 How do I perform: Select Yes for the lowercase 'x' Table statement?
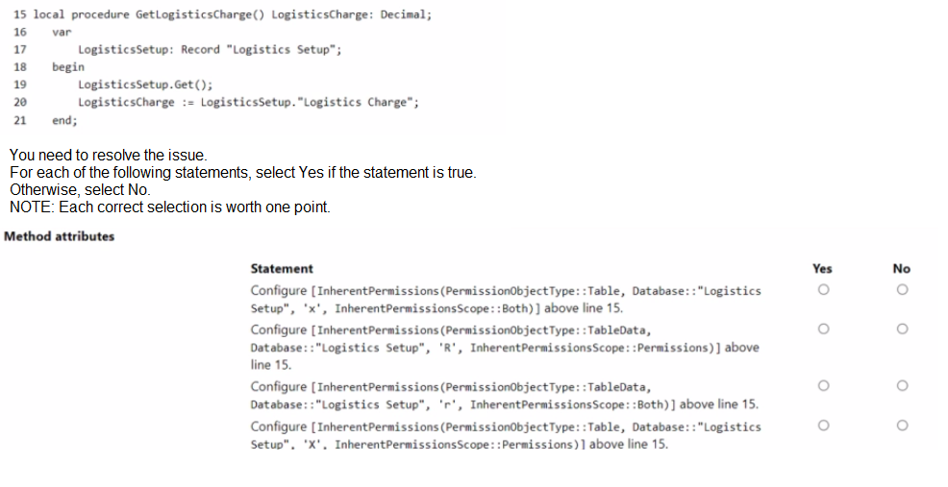pyautogui.click(x=822, y=289)
